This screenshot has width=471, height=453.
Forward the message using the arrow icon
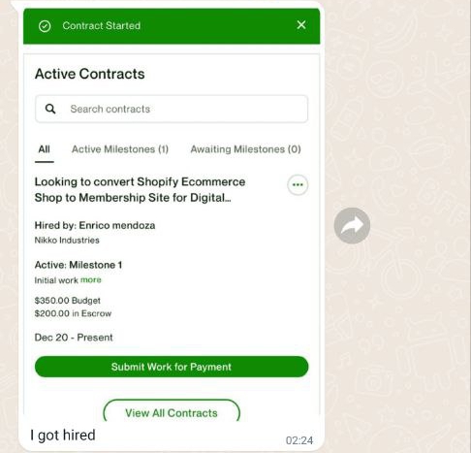point(352,225)
